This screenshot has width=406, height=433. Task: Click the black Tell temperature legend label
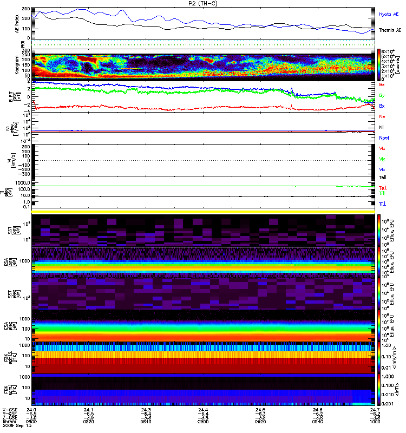tap(383, 178)
